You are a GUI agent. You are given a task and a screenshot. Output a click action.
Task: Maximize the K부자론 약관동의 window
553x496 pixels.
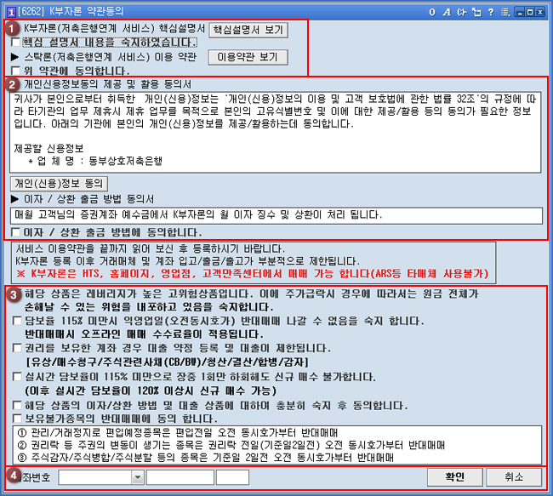tap(530, 10)
